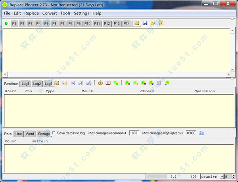Select the Word tab
This screenshot has width=238, height=182.
[x=30, y=134]
